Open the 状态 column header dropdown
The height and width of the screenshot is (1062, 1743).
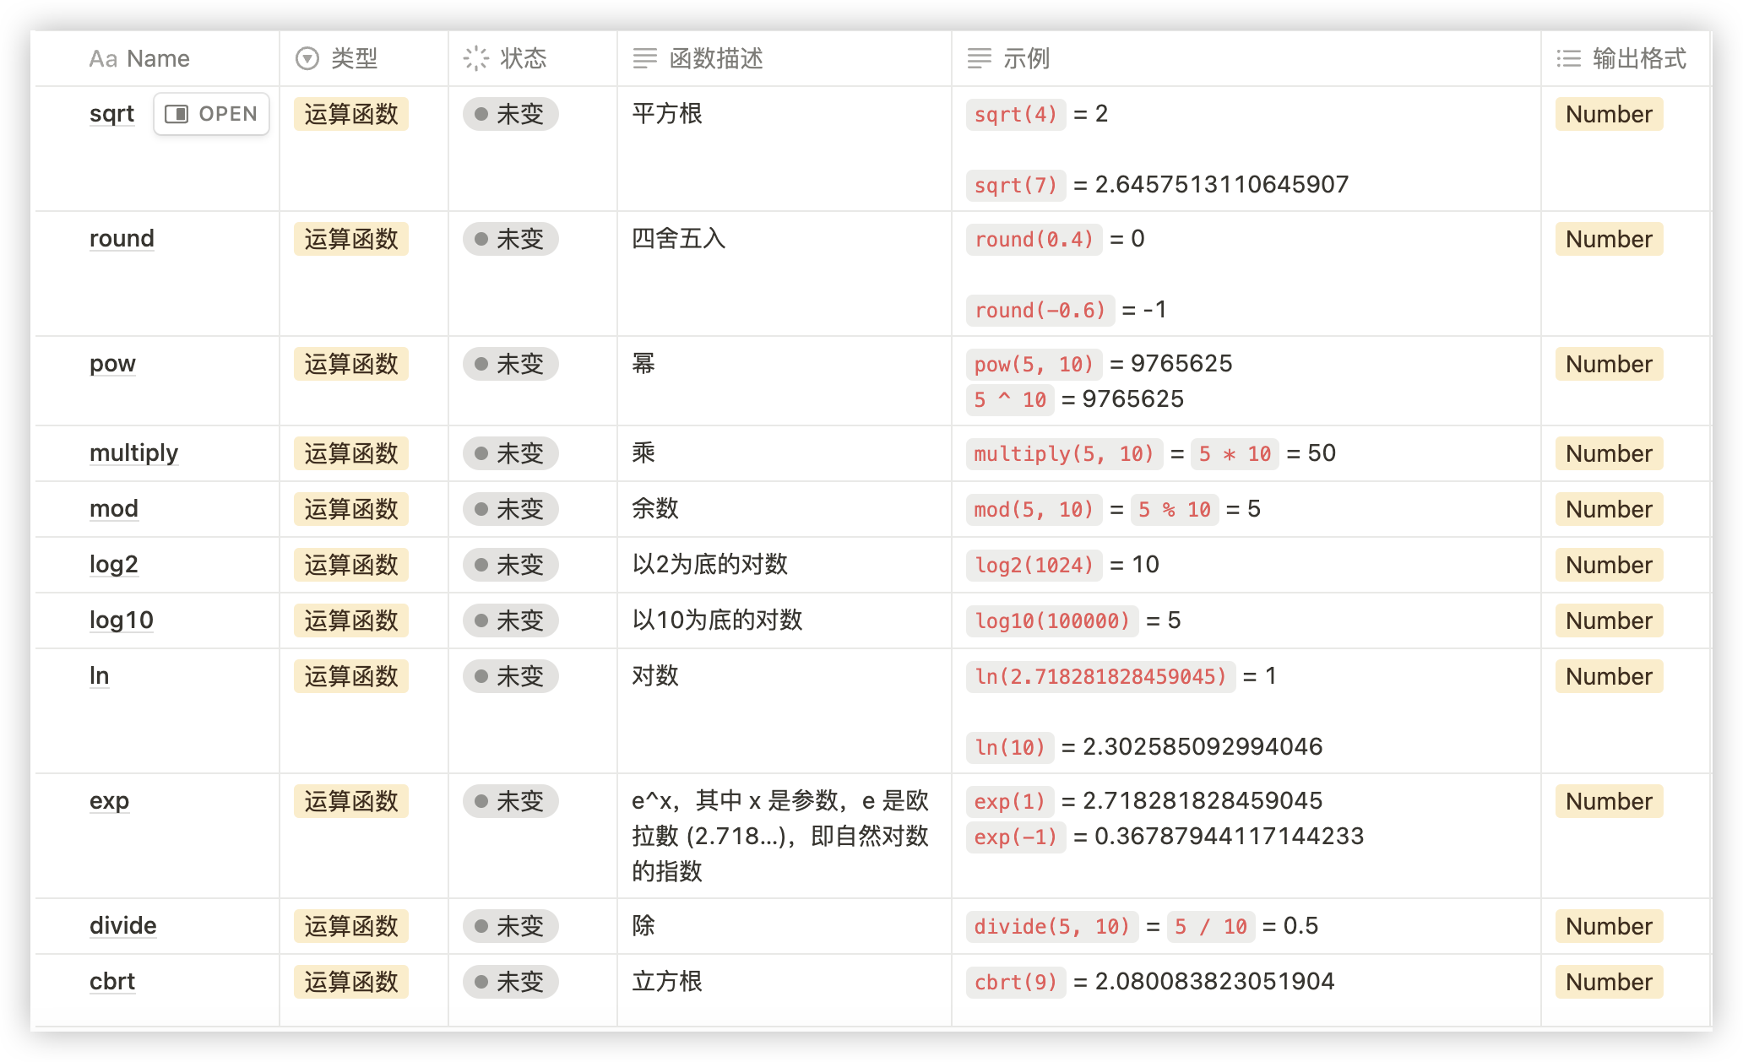point(524,58)
